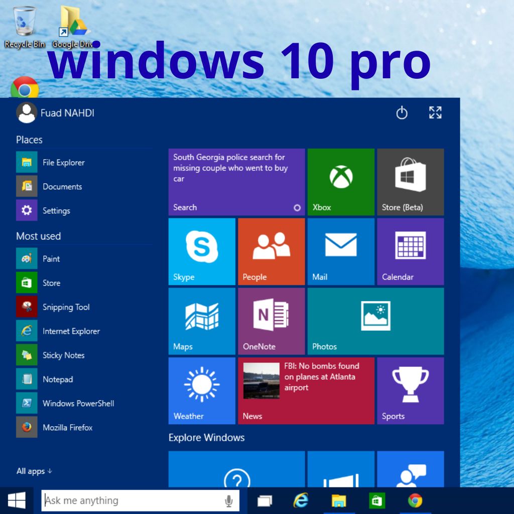Open Settings under Places
This screenshot has width=514, height=514.
click(x=55, y=211)
